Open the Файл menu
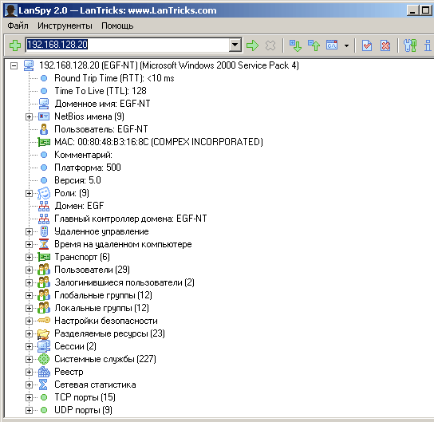This screenshot has width=434, height=422. pos(18,26)
